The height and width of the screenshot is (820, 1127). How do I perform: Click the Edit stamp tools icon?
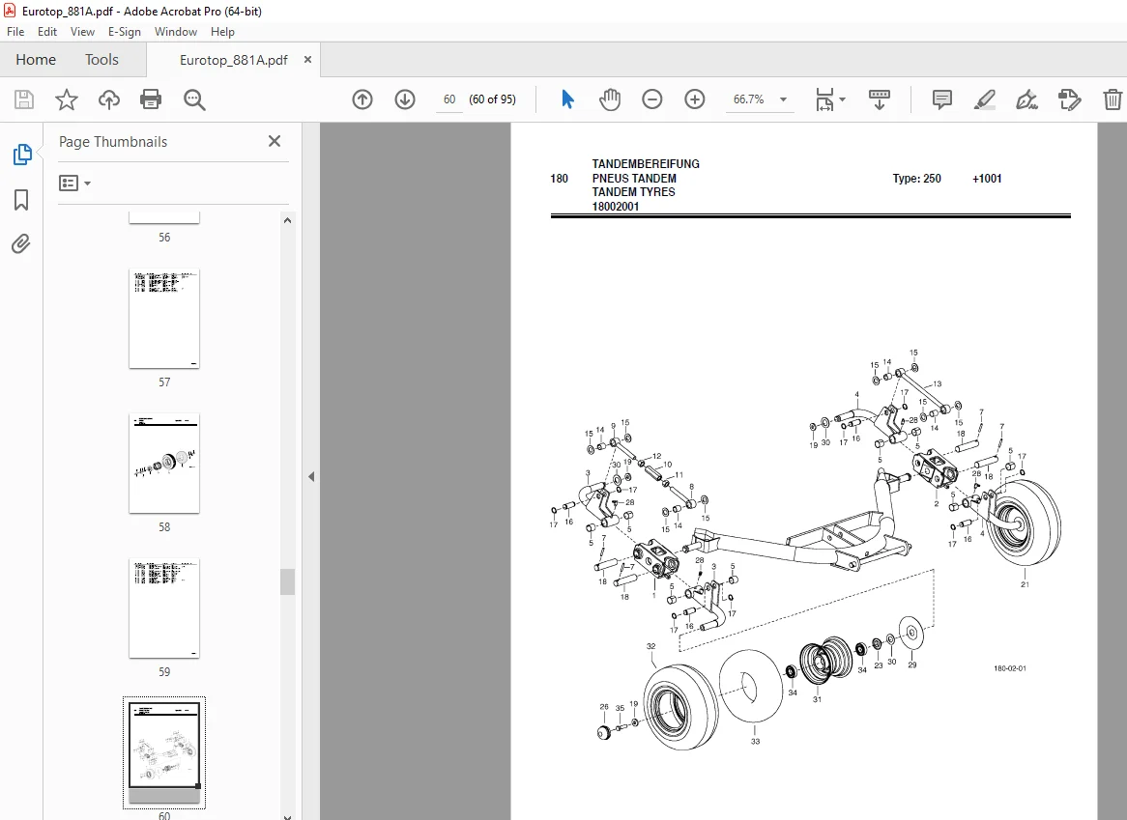pyautogui.click(x=1070, y=99)
